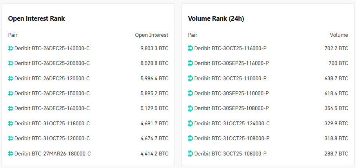Image resolution: width=356 pixels, height=168 pixels.
Task: Click the 4,414.2 BTC open interest value
Action: tap(154, 154)
